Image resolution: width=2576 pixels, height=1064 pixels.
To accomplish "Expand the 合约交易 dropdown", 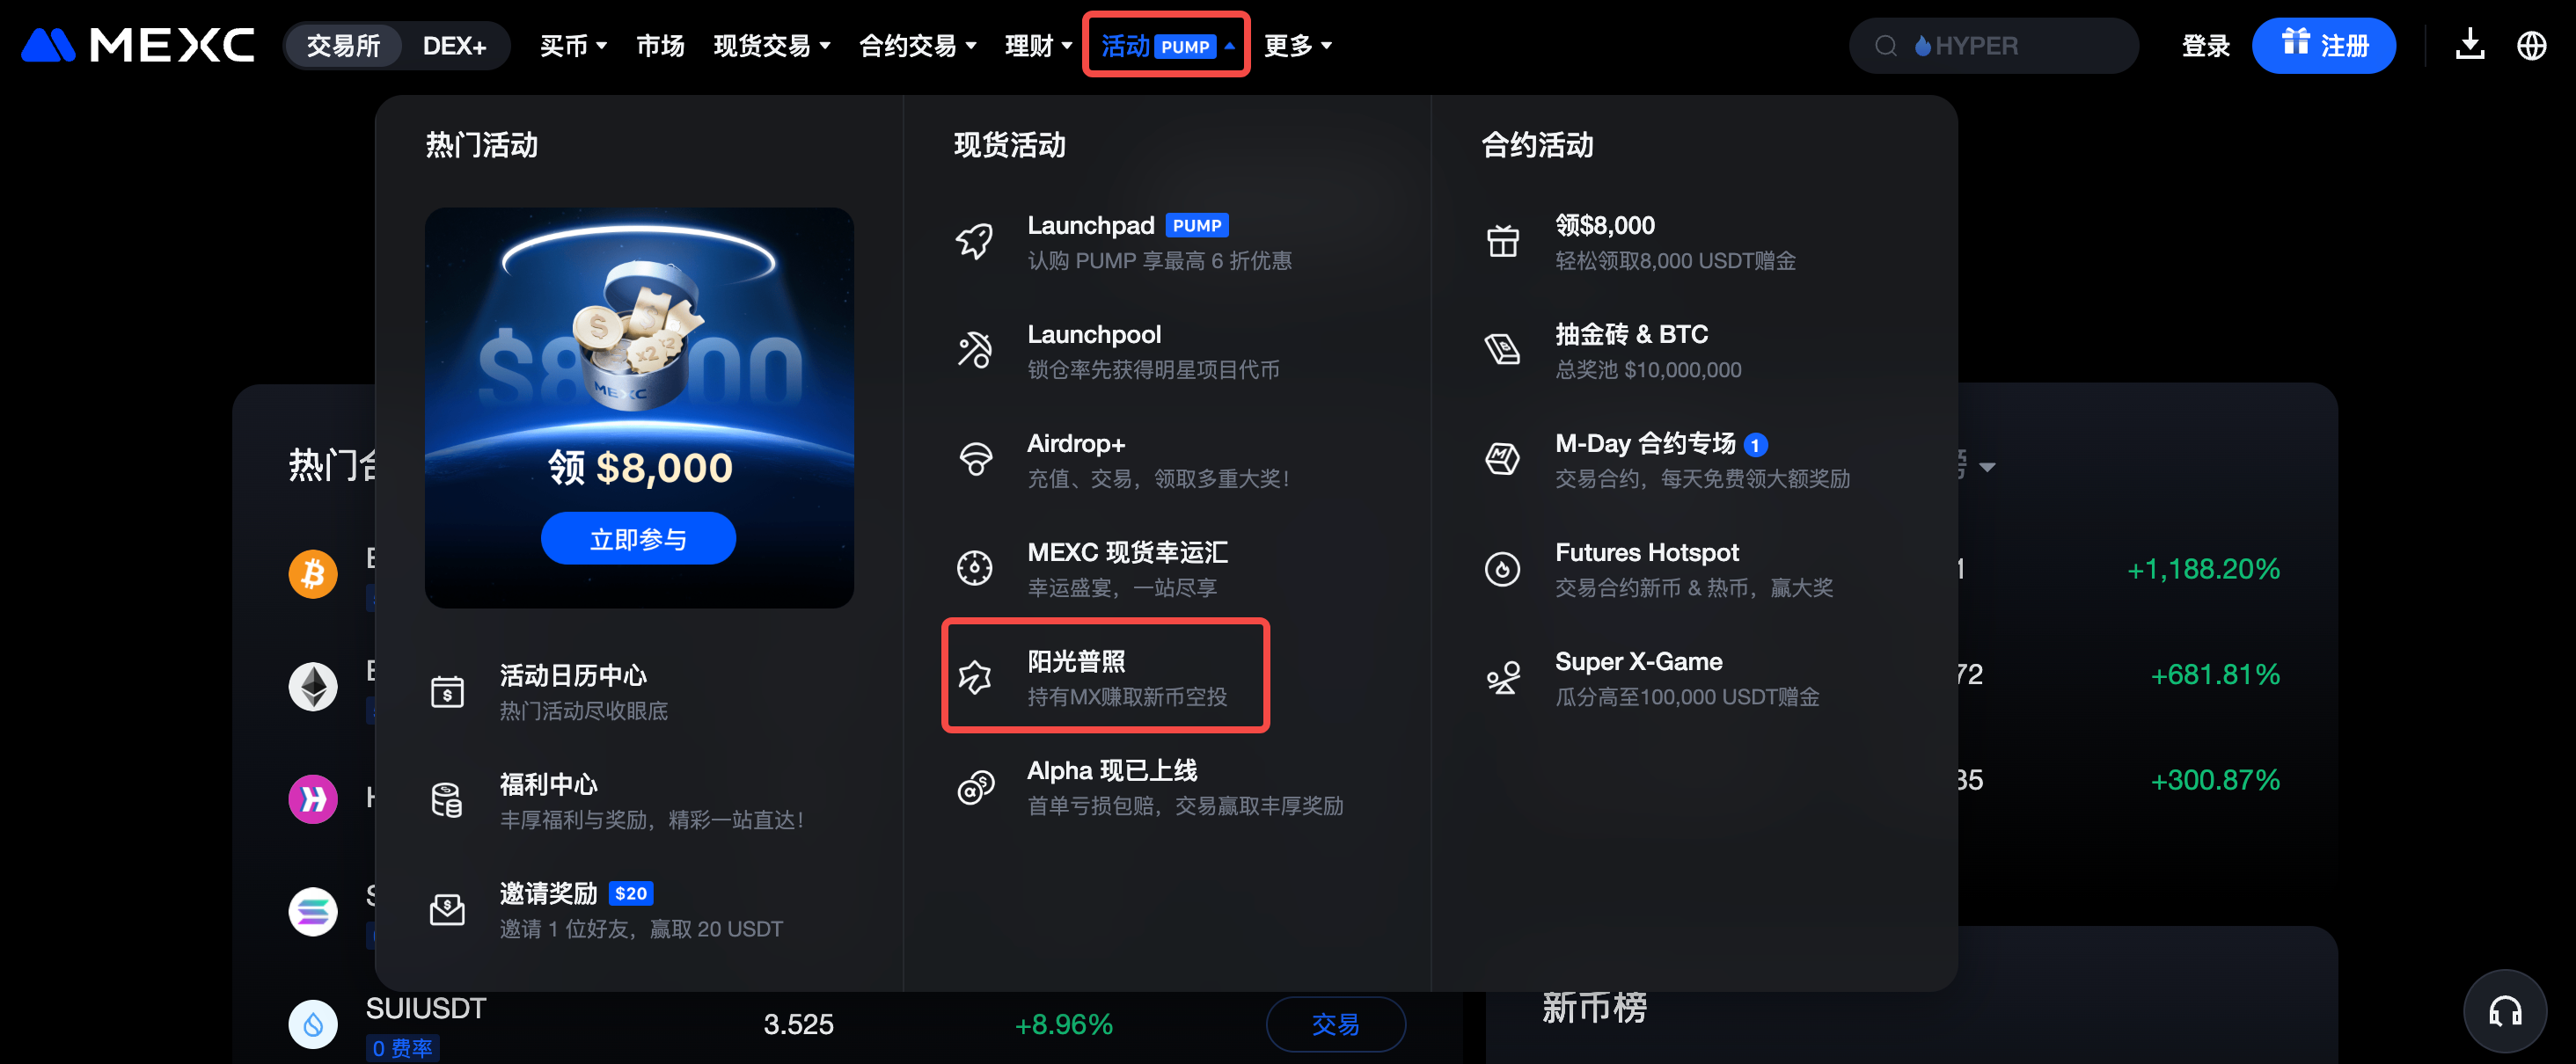I will click(x=917, y=46).
